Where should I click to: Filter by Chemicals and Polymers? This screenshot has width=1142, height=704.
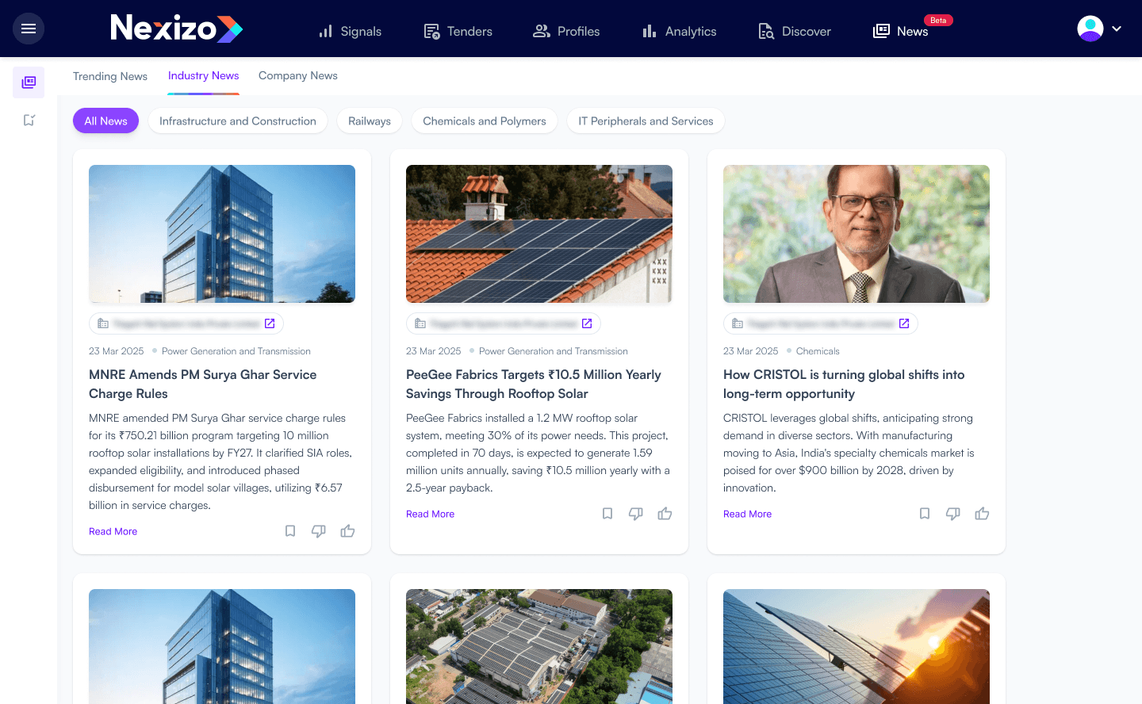point(485,121)
